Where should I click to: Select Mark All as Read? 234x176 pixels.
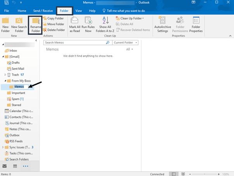click(75, 25)
